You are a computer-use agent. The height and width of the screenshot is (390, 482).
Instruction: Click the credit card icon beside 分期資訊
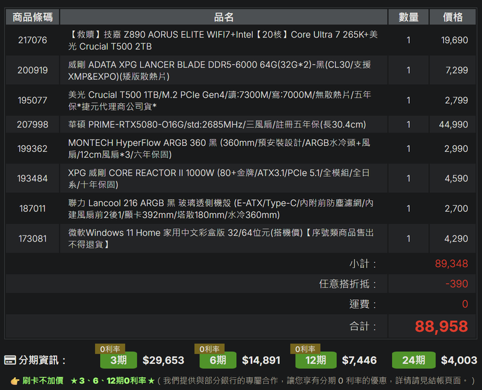[10, 360]
